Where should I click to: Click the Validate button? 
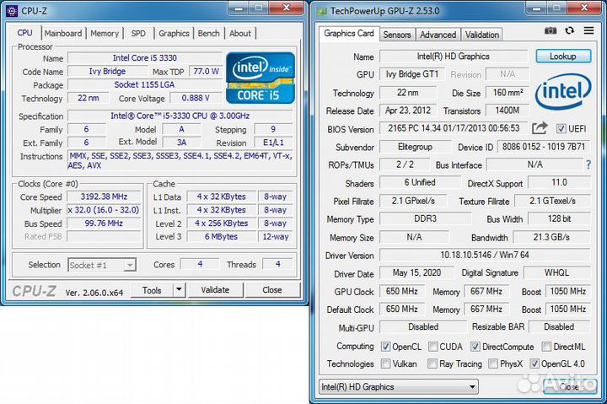click(215, 290)
